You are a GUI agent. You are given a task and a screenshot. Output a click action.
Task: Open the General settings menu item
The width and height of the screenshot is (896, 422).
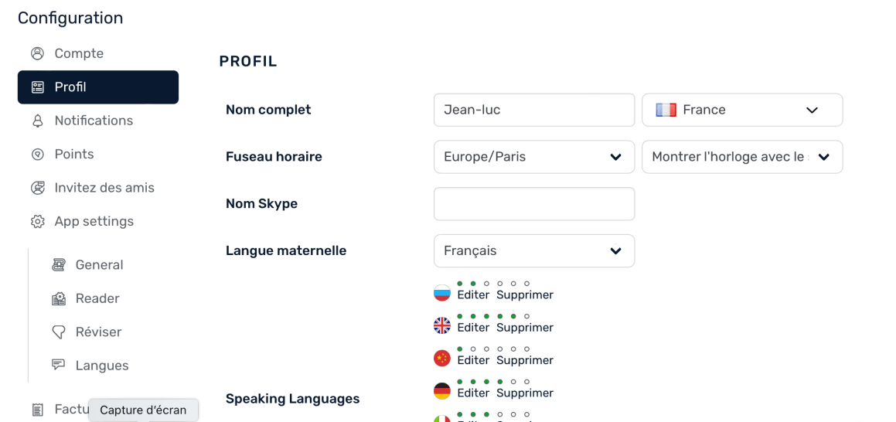(x=99, y=265)
